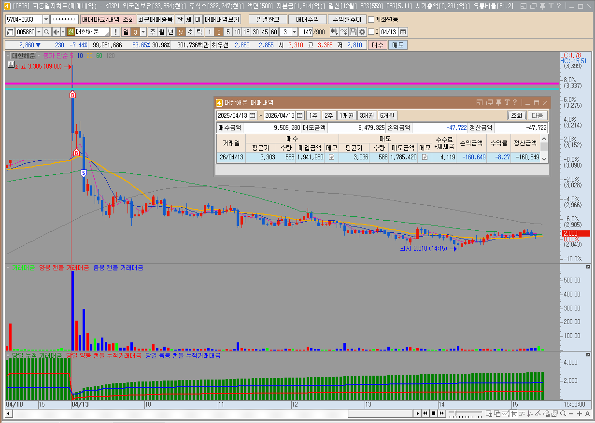Click the indicator add icon beside 147/900
The height and width of the screenshot is (423, 595).
[334, 32]
